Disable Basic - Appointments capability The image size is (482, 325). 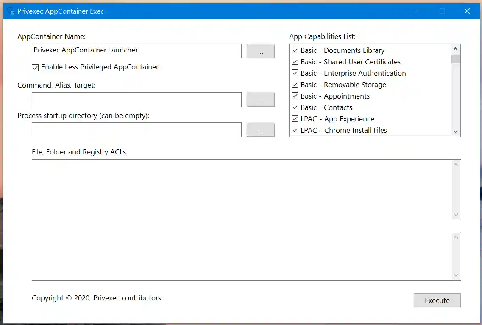click(x=295, y=96)
